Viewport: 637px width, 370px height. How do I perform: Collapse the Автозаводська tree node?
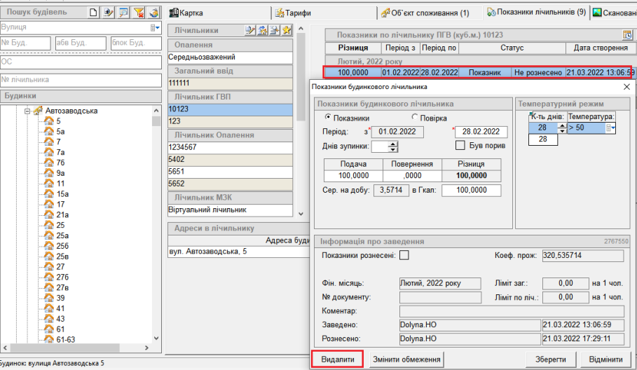27,111
